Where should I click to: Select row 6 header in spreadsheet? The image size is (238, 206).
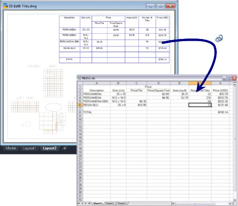80,105
